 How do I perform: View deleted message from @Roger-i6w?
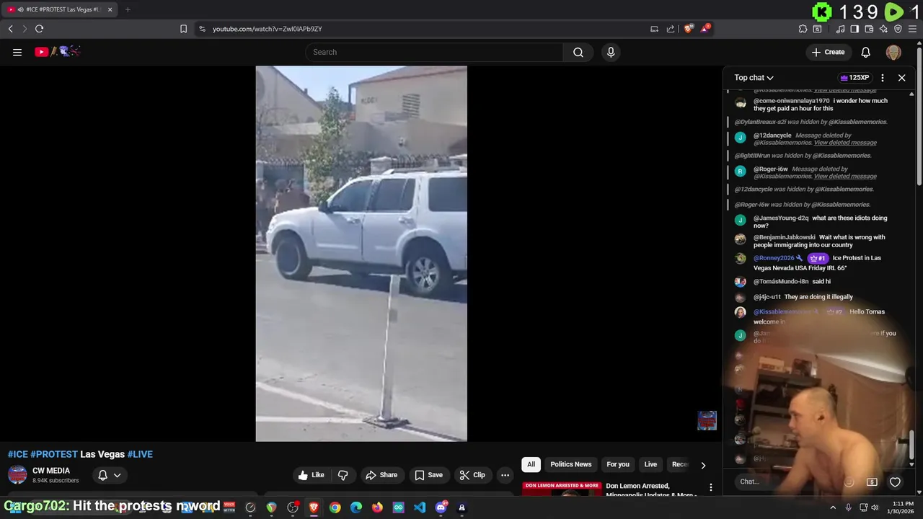[845, 176]
